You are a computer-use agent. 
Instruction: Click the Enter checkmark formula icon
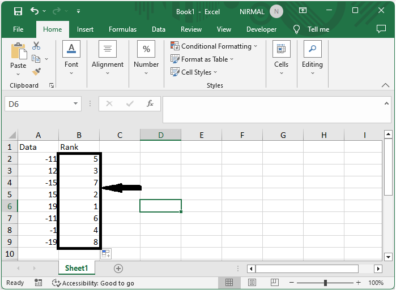tap(130, 103)
